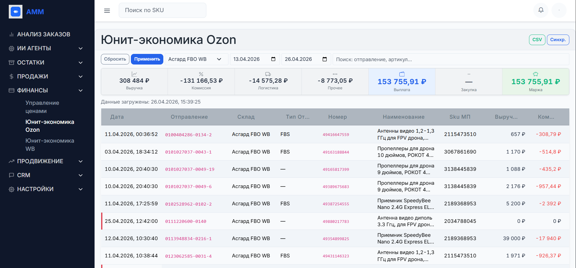The height and width of the screenshot is (268, 576).
Task: Open calendar picker for 13.04.2026 date
Action: tap(273, 59)
